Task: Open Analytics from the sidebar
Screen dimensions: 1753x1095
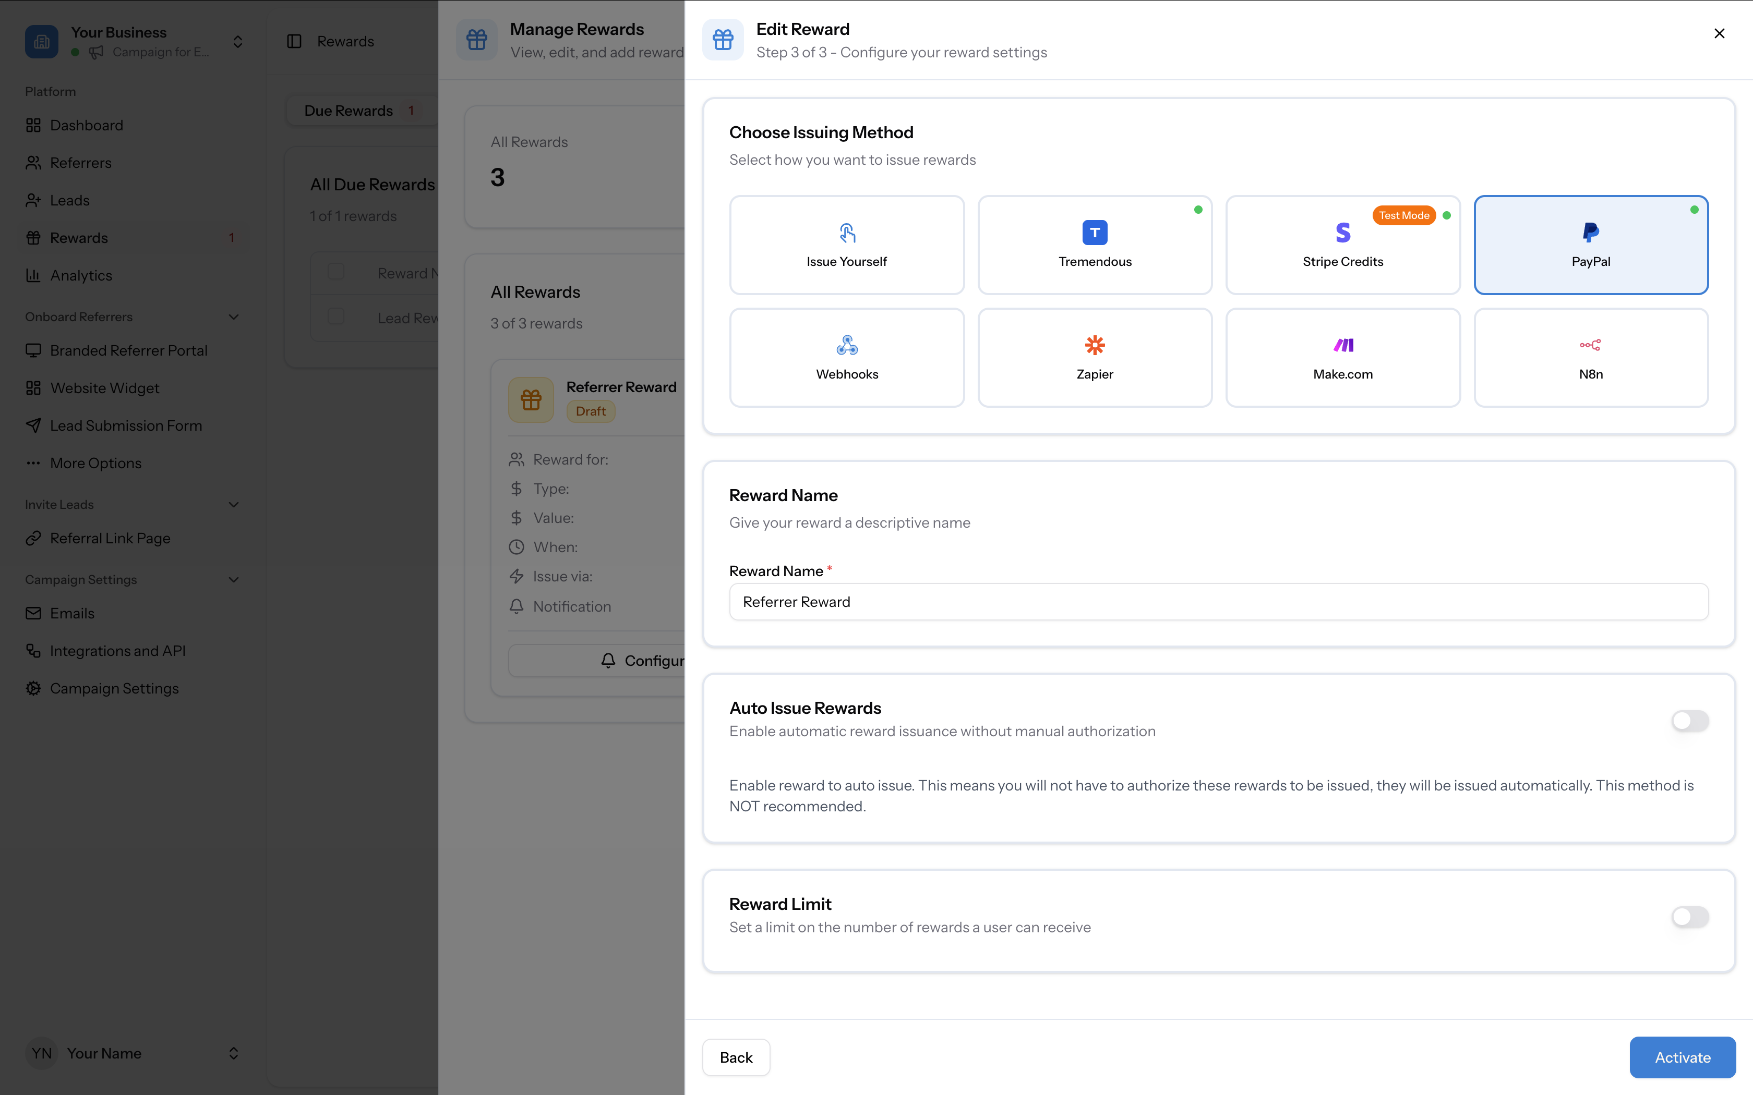Action: click(81, 275)
